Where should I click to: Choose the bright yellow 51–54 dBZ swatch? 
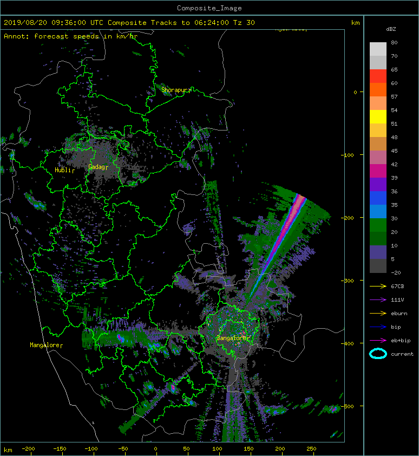pyautogui.click(x=378, y=116)
